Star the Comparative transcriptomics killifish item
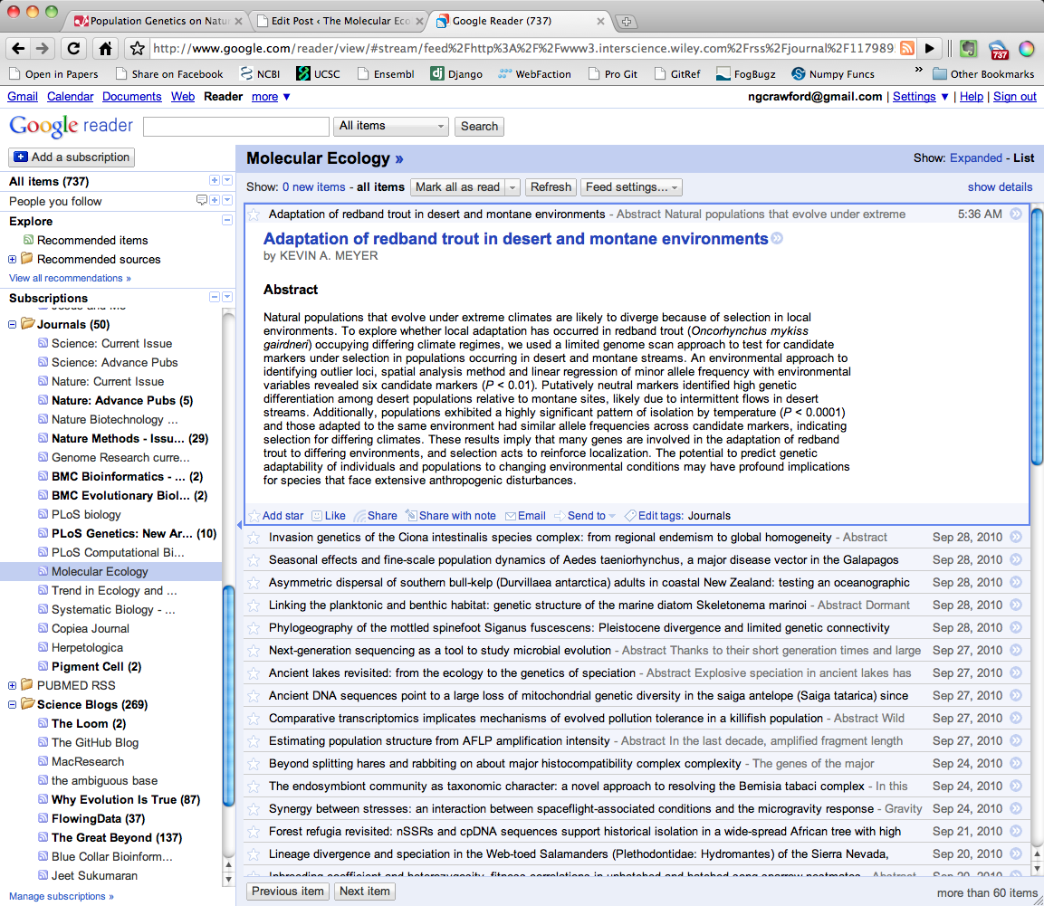The image size is (1044, 906). point(254,719)
